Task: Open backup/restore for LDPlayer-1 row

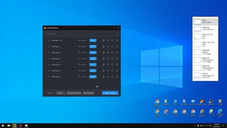Action: point(108,47)
